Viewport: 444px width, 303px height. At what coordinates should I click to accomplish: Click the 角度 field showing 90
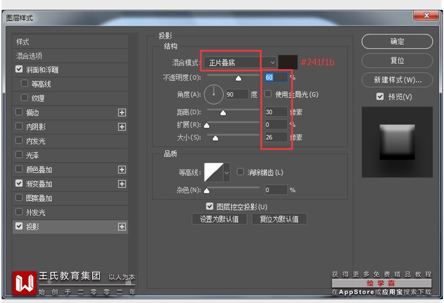[237, 95]
